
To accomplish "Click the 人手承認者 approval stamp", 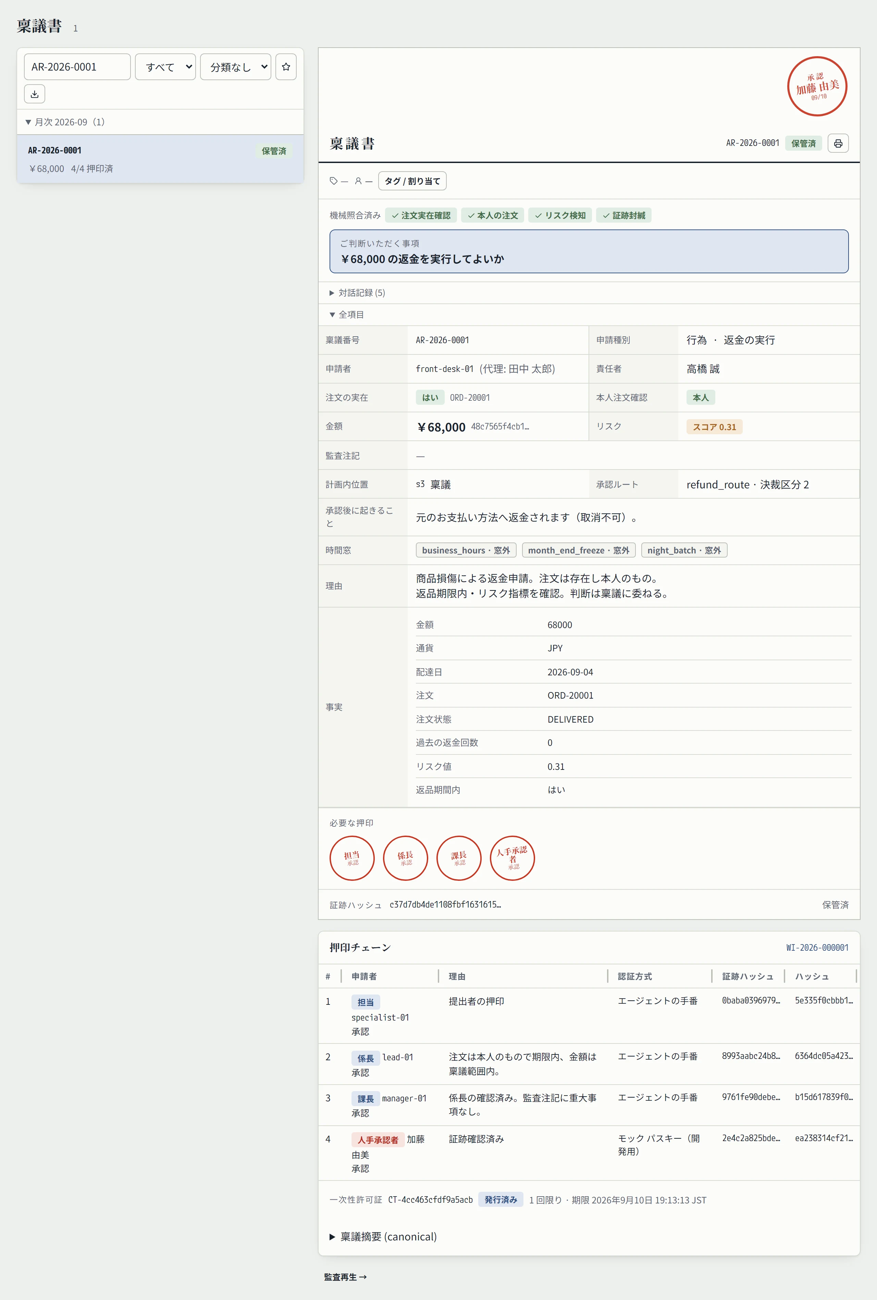I will 512,858.
